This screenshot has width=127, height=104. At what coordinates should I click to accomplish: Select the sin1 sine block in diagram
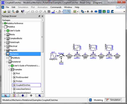pyautogui.click(x=53, y=56)
